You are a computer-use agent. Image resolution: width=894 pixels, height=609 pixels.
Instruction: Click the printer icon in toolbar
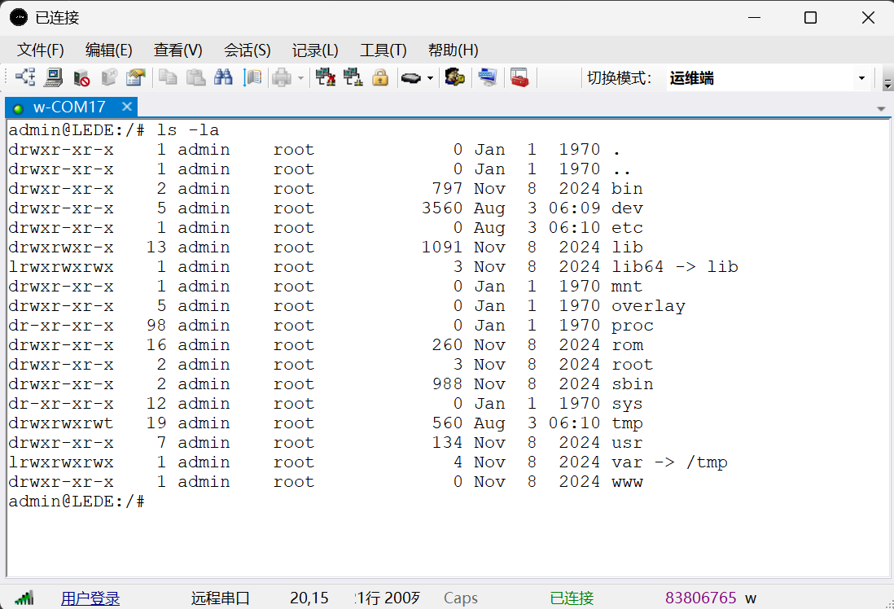pos(282,78)
